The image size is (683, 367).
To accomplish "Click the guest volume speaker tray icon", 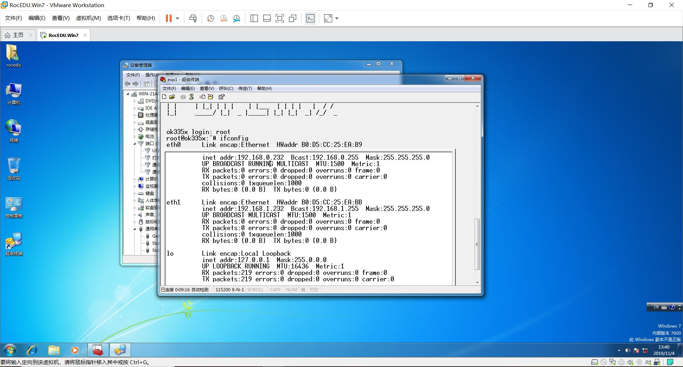I will [x=628, y=351].
